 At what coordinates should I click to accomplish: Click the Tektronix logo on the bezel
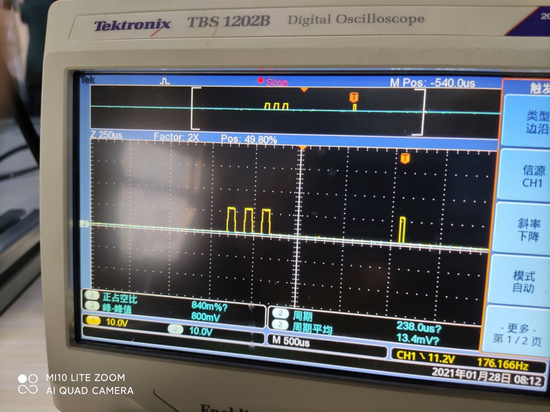[x=132, y=25]
